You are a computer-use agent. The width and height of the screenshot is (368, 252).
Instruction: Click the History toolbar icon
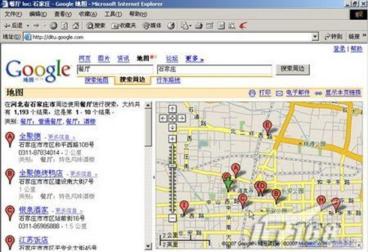click(x=171, y=26)
